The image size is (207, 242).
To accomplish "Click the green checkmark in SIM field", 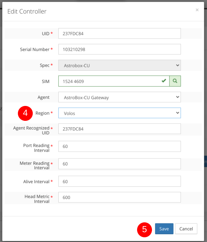I will [x=164, y=81].
